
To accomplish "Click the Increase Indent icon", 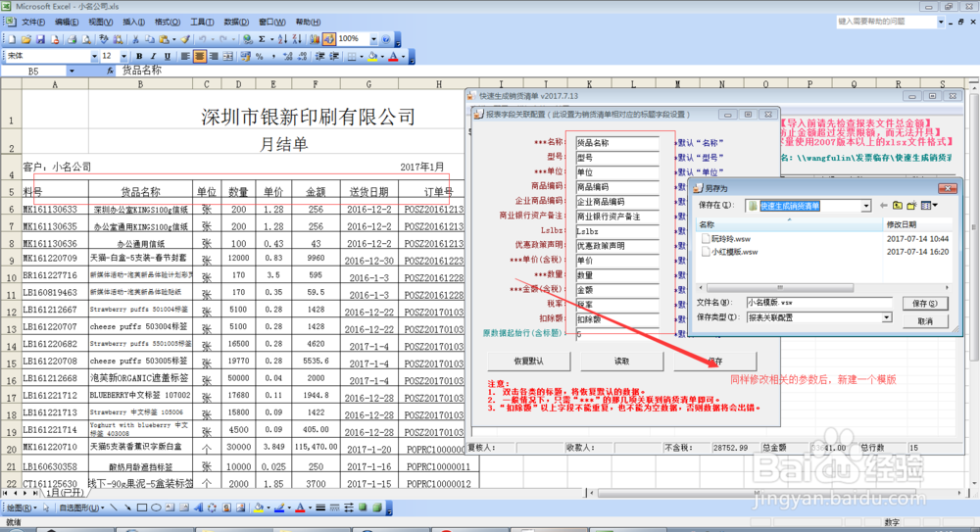I will (334, 56).
